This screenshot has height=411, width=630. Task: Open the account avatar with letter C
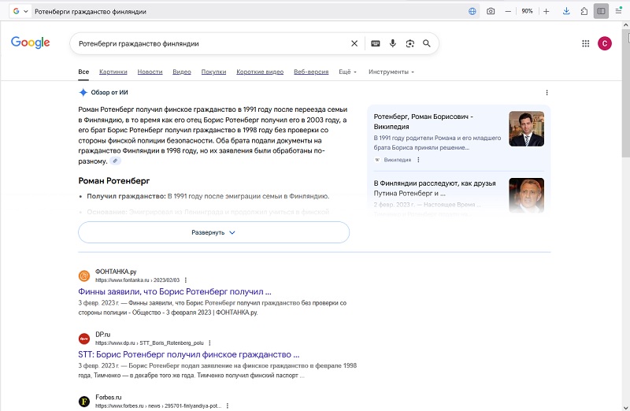pos(604,43)
